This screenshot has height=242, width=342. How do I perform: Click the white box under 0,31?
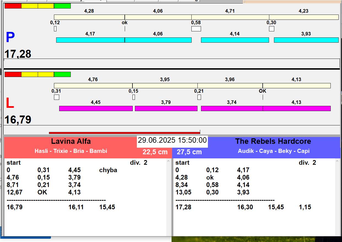56,97
